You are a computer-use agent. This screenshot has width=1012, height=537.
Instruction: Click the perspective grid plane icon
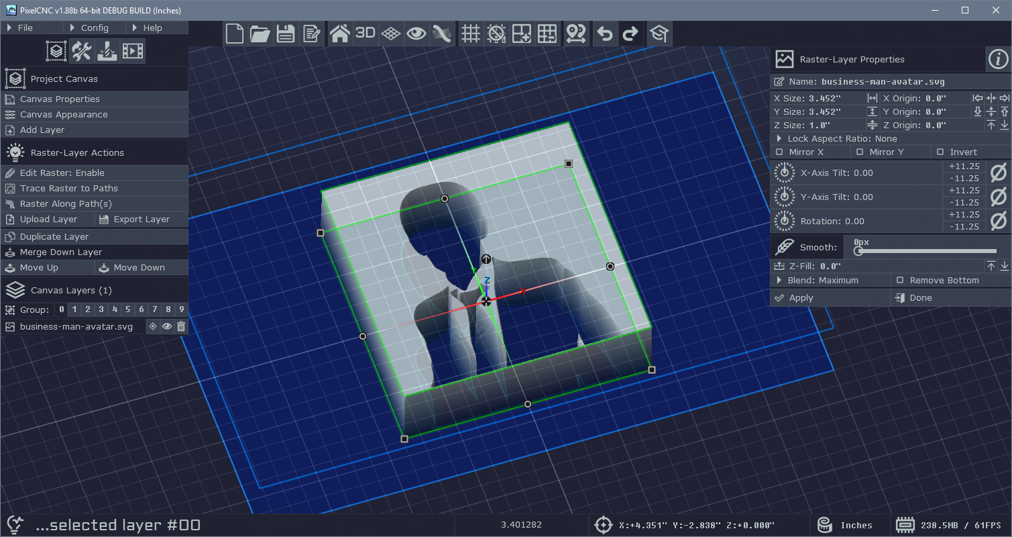[391, 34]
